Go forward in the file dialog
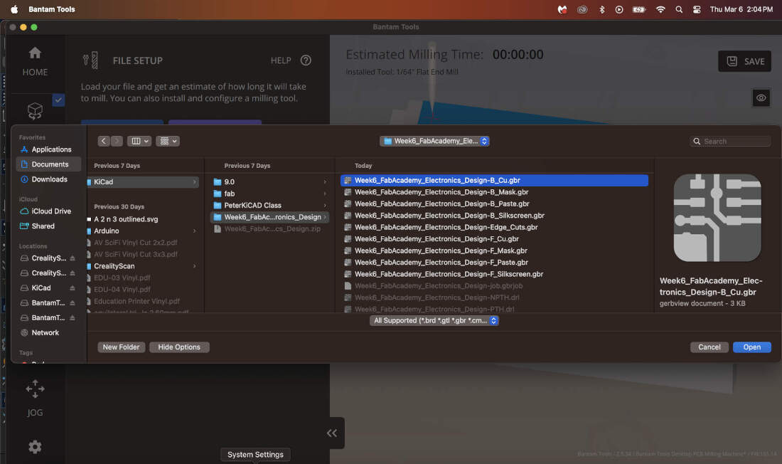This screenshot has width=782, height=464. (117, 142)
